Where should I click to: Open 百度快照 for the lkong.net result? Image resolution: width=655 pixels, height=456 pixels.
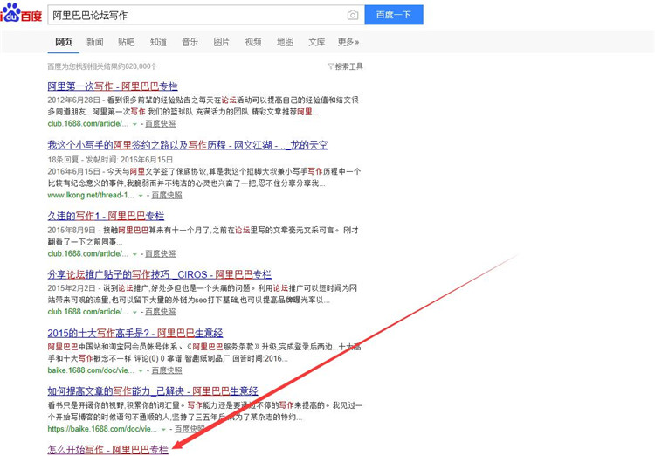point(166,196)
